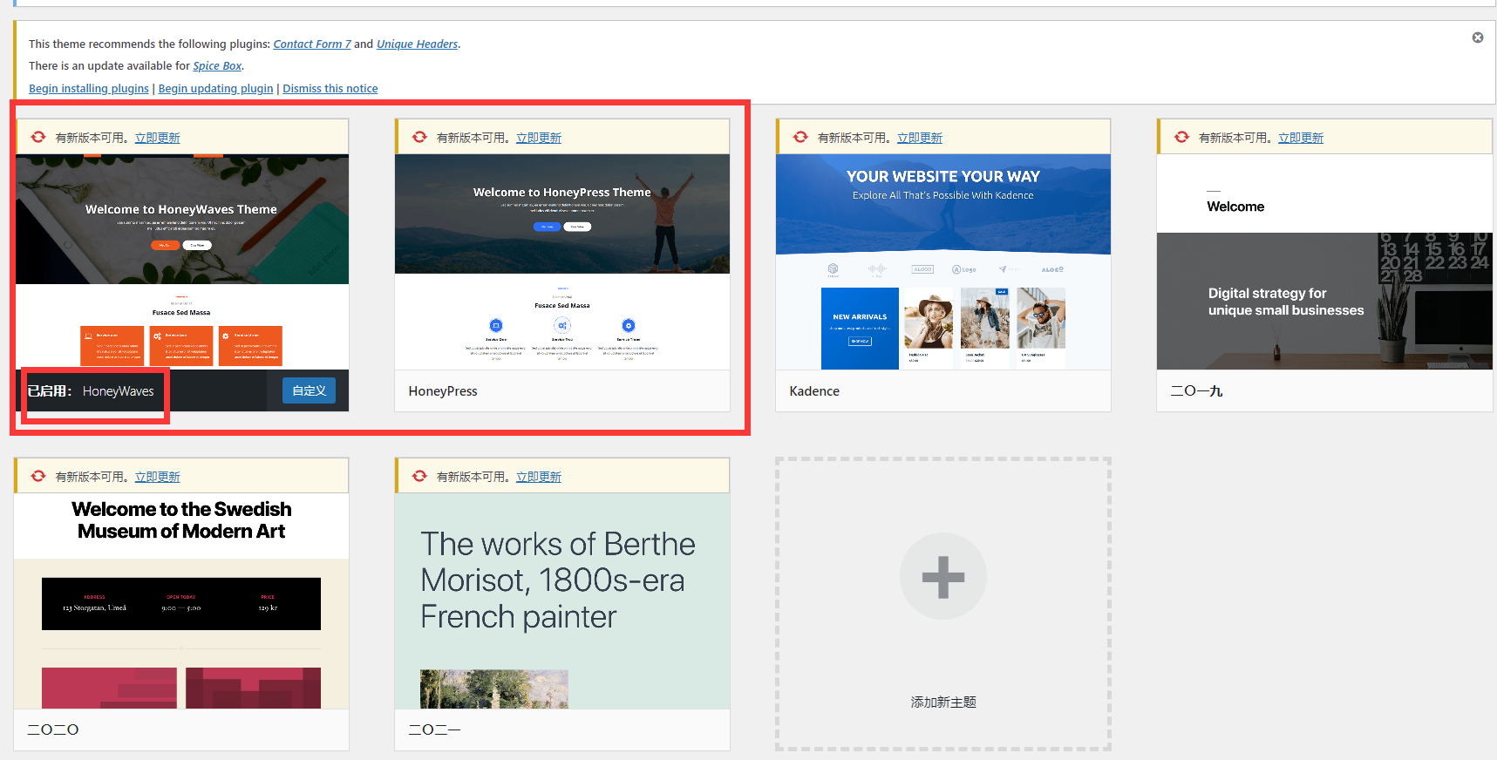This screenshot has height=760, width=1497.
Task: Click Begin installing plugins
Action: (x=89, y=88)
